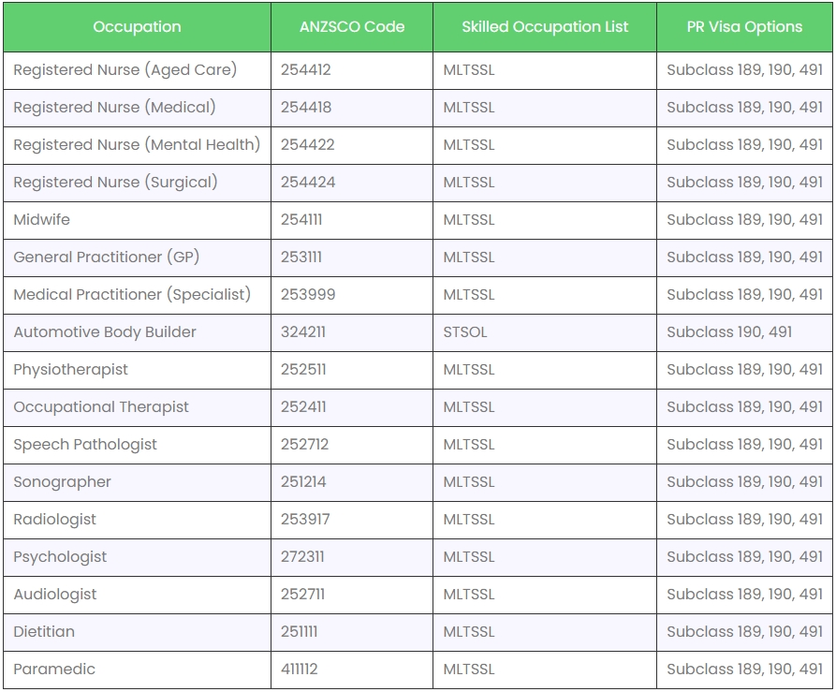Select Registered Nurse (Aged Care) cell
The height and width of the screenshot is (692, 836).
coord(125,70)
